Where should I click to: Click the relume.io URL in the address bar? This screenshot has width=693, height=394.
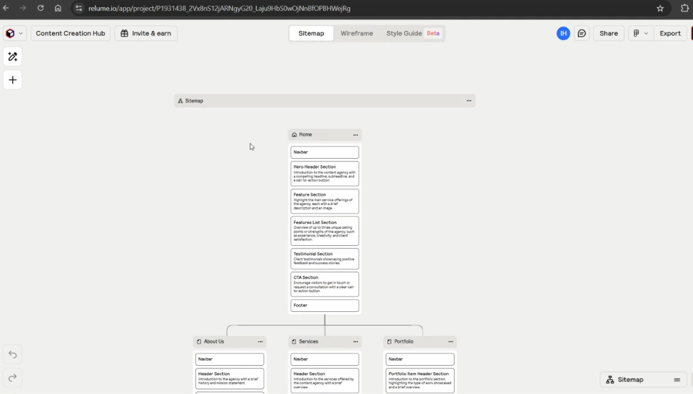219,8
